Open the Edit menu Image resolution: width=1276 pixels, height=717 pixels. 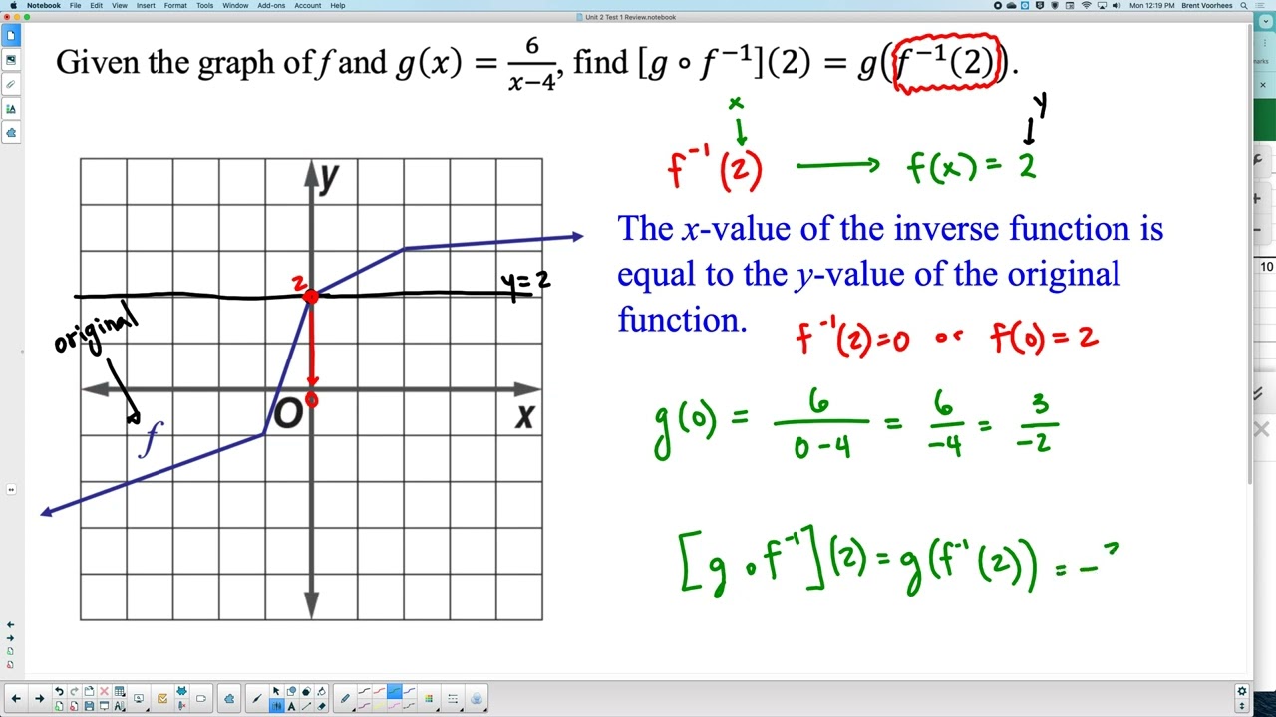point(96,5)
